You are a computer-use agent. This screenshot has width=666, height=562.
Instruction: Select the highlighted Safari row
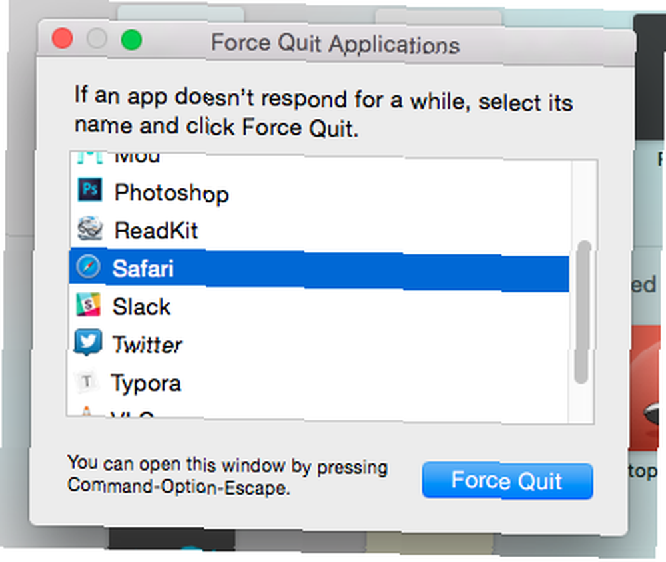pyautogui.click(x=319, y=269)
